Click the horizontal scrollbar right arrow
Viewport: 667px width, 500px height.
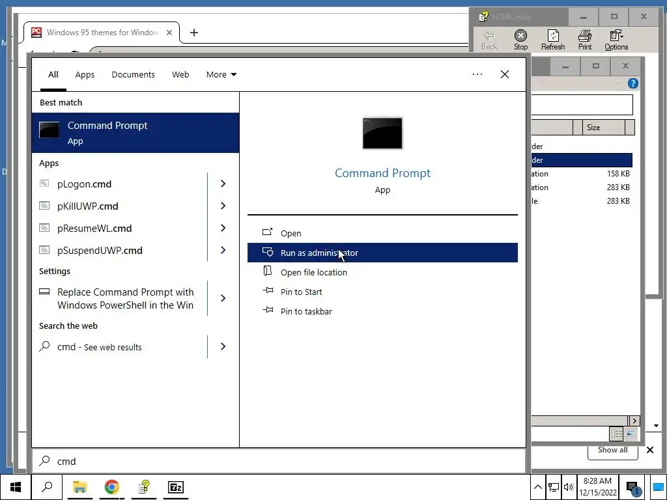(634, 421)
